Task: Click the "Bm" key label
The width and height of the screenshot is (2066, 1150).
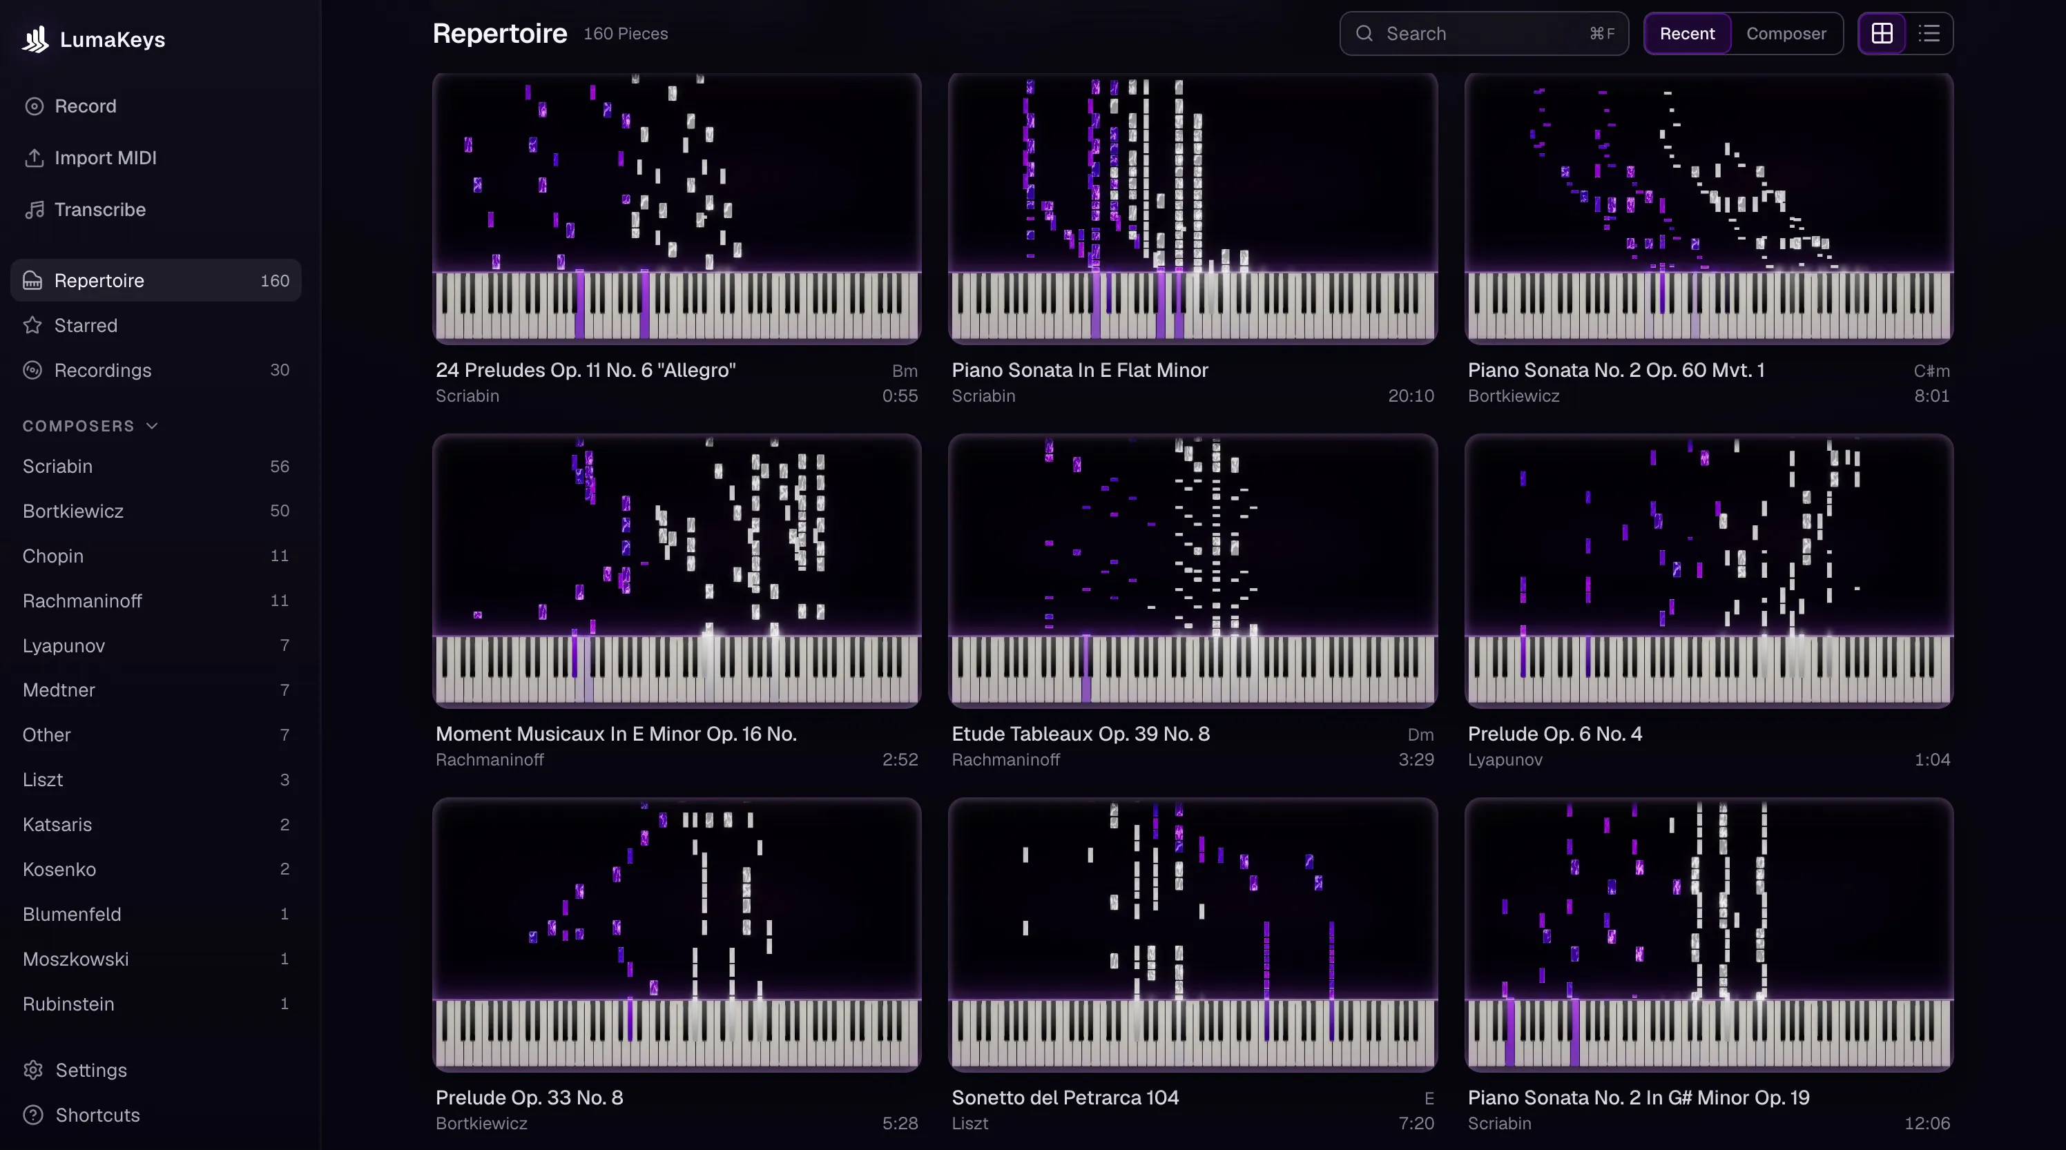Action: tap(905, 371)
